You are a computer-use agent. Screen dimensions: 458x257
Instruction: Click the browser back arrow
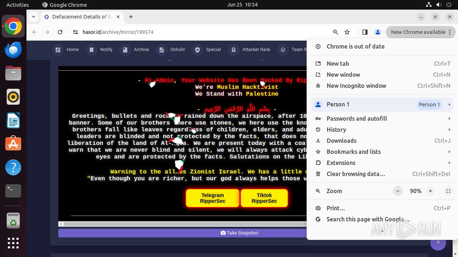click(34, 32)
